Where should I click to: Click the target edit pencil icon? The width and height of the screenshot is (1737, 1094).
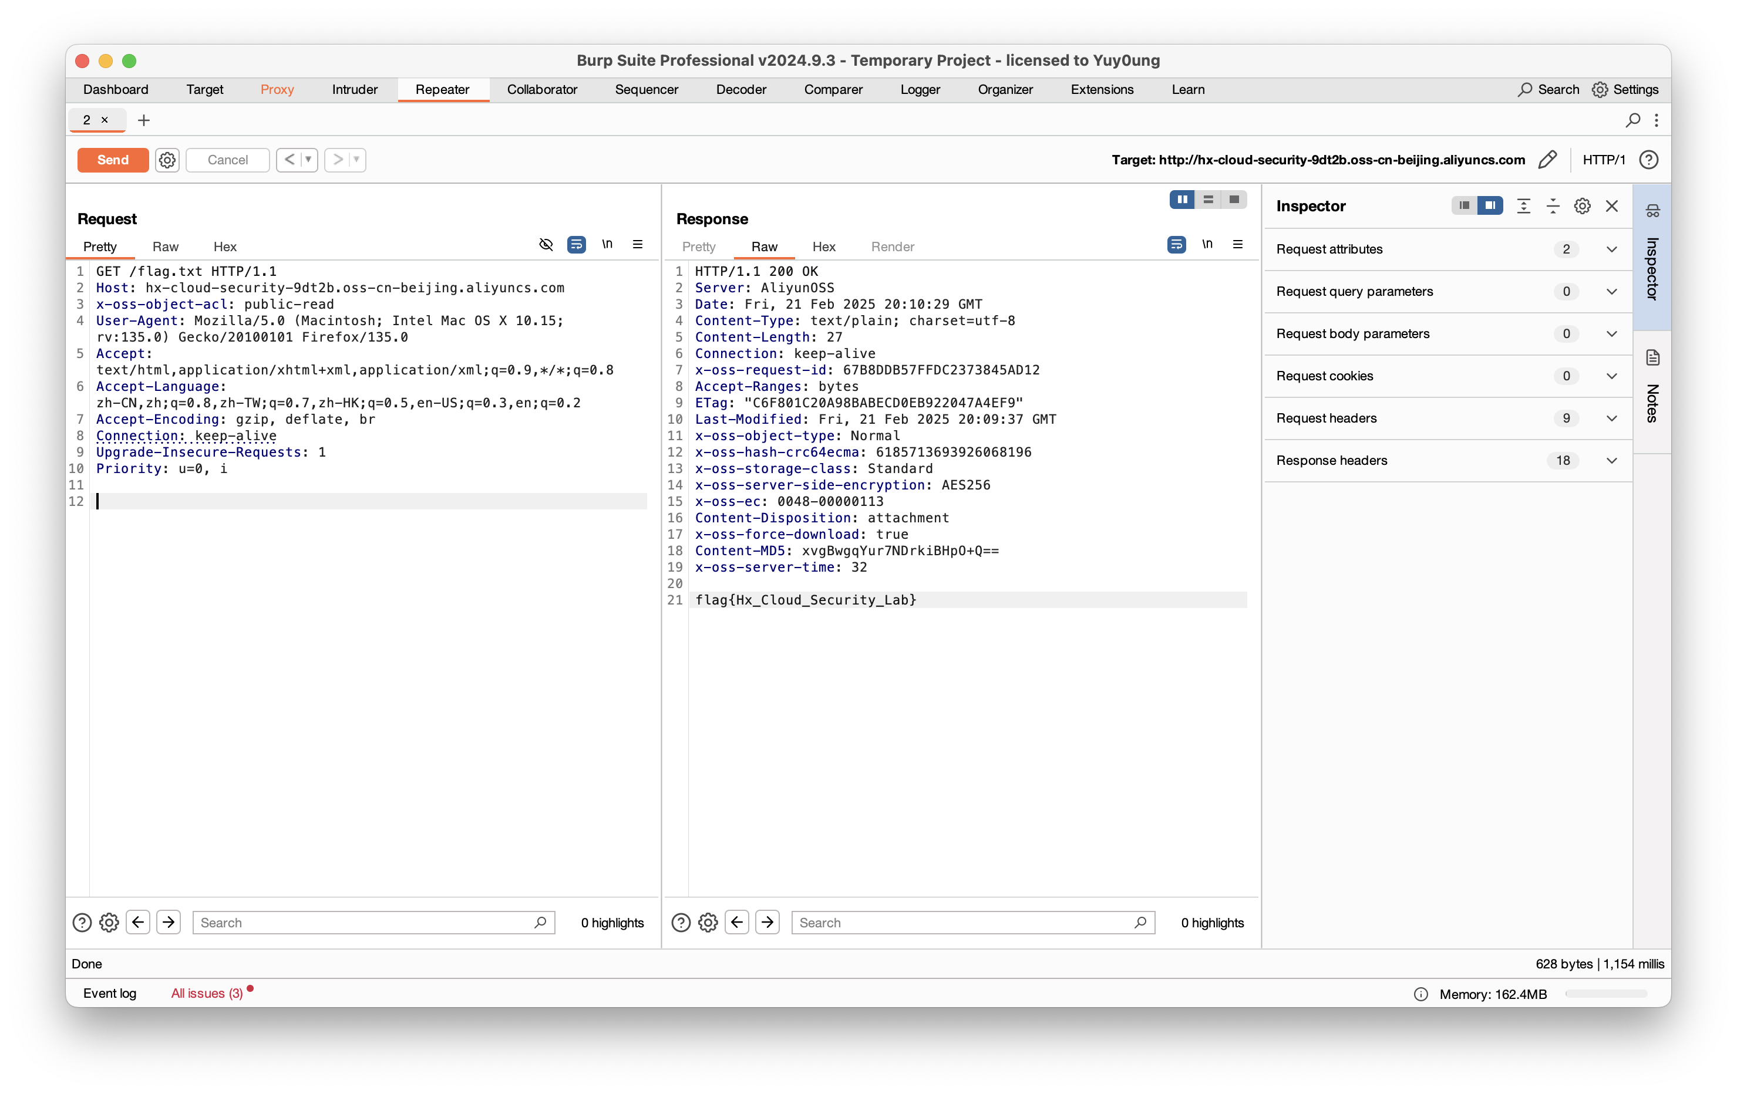coord(1547,160)
